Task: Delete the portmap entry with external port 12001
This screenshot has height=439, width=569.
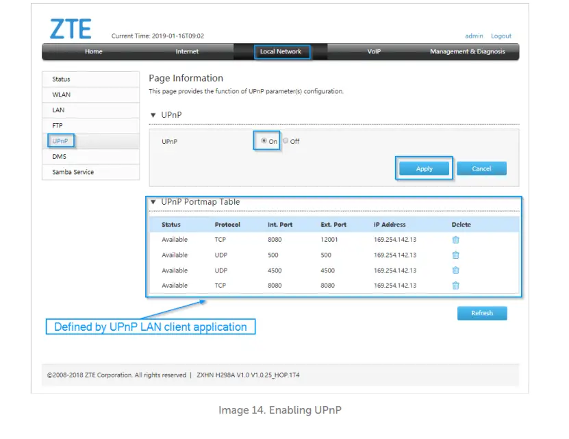Action: click(x=455, y=240)
